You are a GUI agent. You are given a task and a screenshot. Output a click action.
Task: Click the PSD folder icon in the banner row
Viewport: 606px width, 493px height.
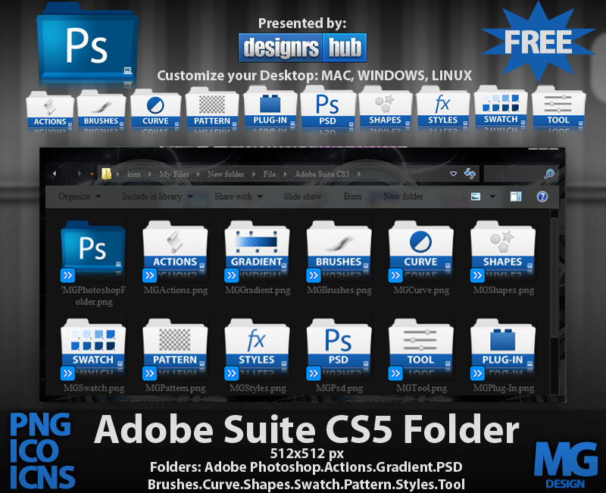[x=328, y=107]
